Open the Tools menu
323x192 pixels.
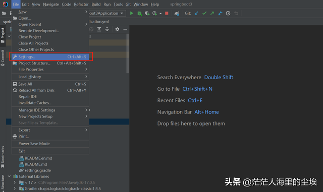click(118, 5)
